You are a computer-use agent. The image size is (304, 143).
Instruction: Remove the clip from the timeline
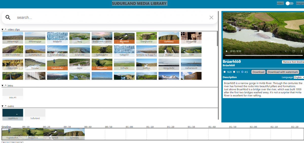point(293,62)
